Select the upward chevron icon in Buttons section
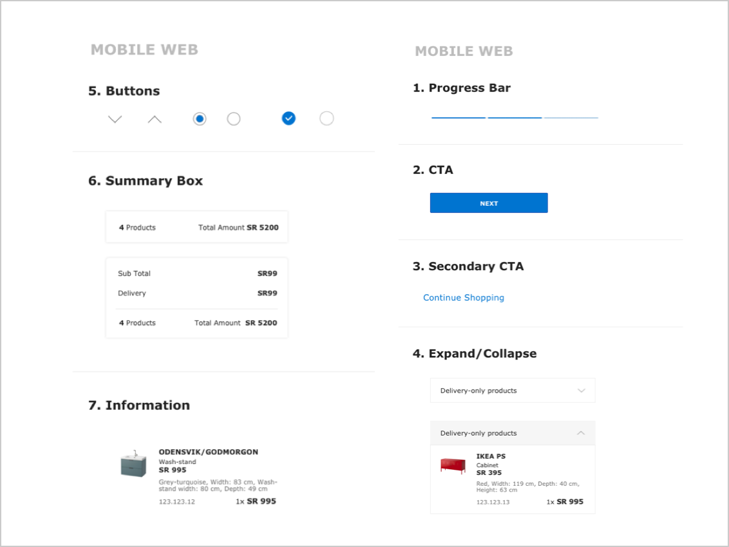Screen dimensions: 729x547 tap(154, 118)
